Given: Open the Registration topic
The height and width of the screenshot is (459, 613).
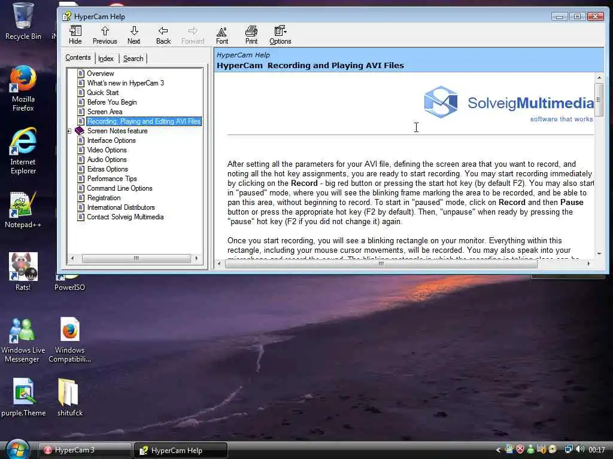Looking at the screenshot, I should [104, 197].
